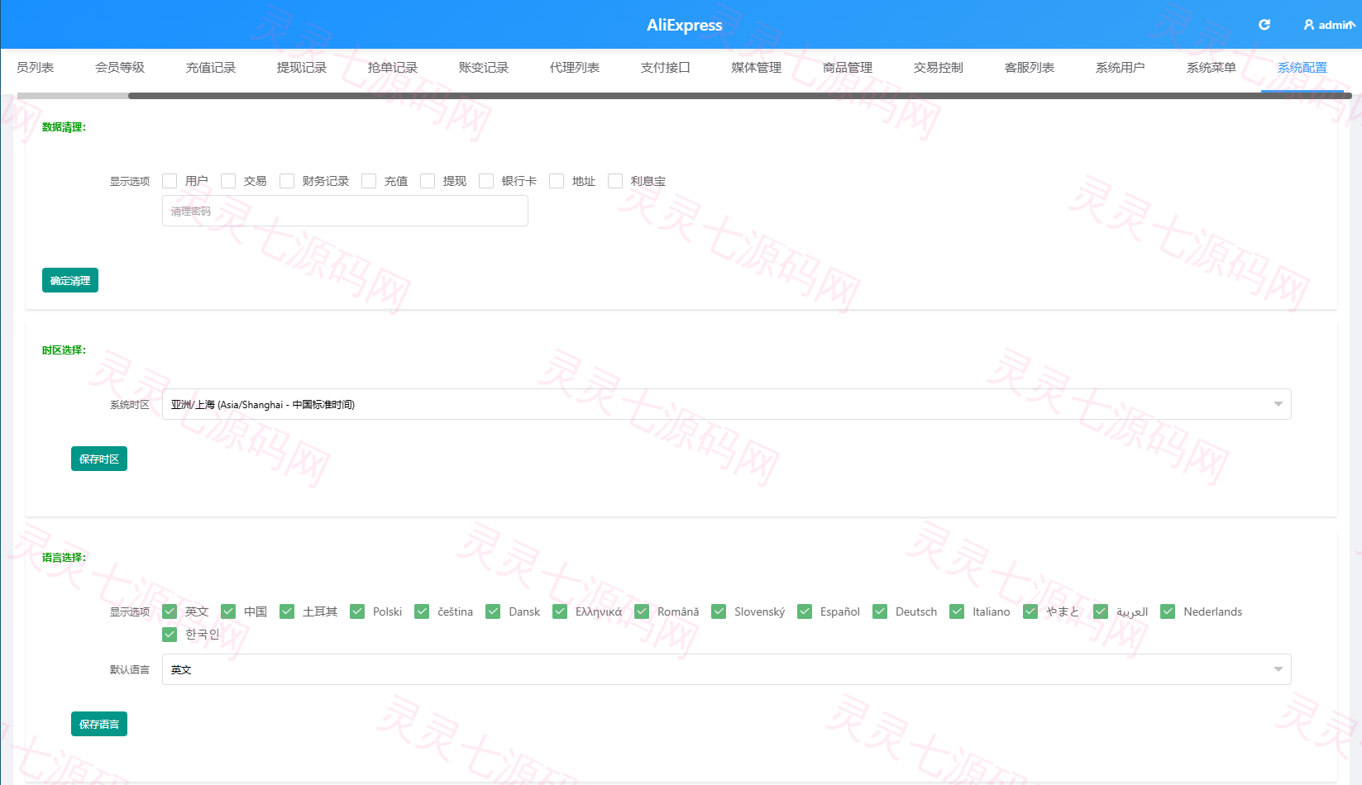Open the 充值记录 tab
The height and width of the screenshot is (785, 1362).
pos(211,68)
